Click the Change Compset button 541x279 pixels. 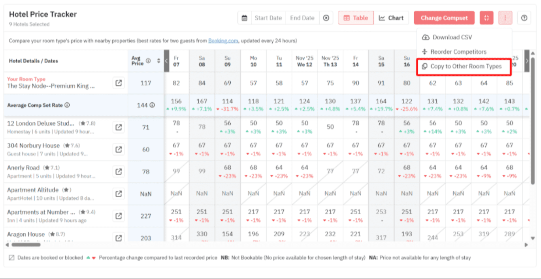[444, 18]
